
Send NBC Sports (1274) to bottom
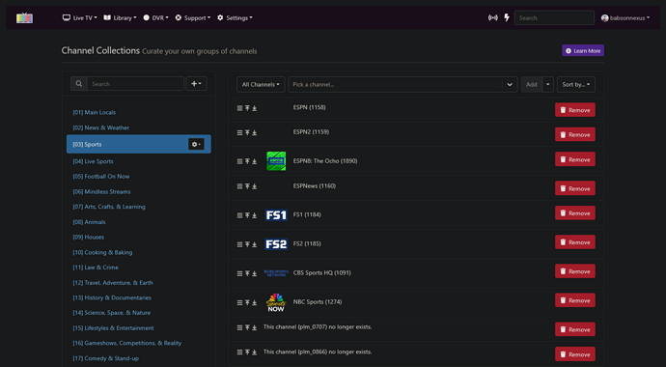coord(255,303)
